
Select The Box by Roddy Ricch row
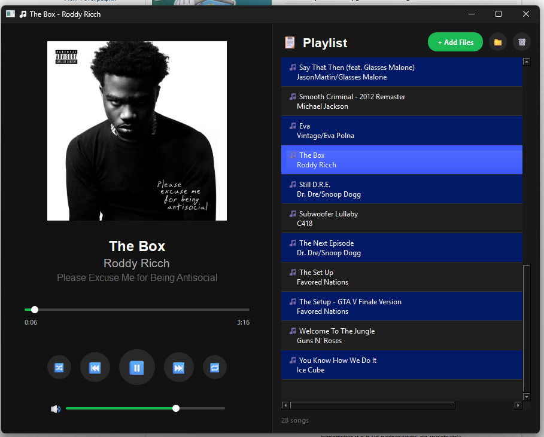402,160
